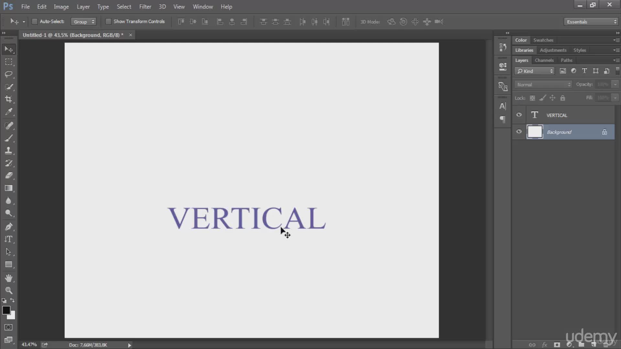Open the Essentials workspace dropdown

(591, 22)
